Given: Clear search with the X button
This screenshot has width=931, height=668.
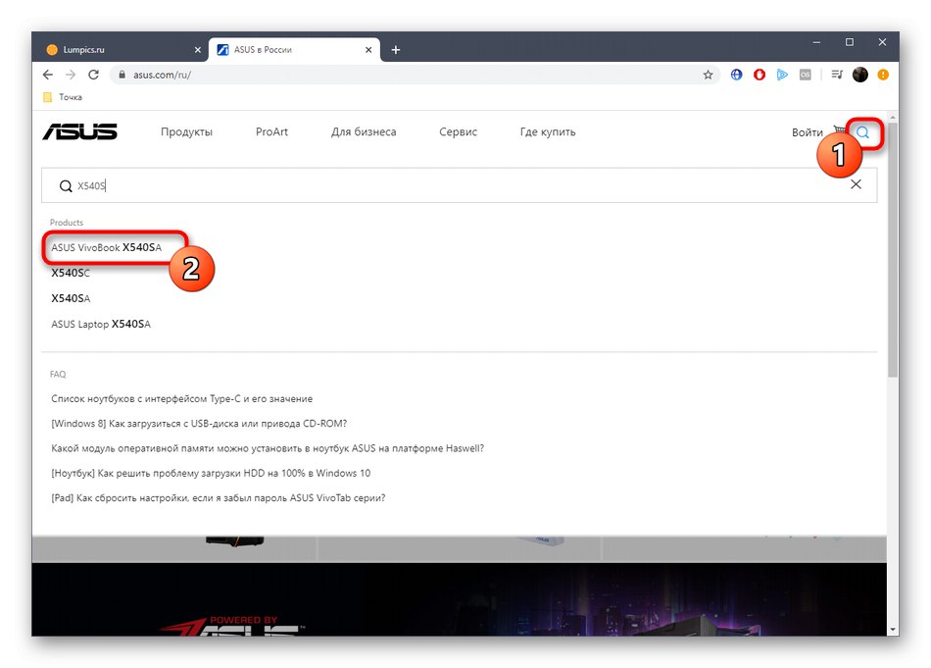Looking at the screenshot, I should click(x=856, y=184).
